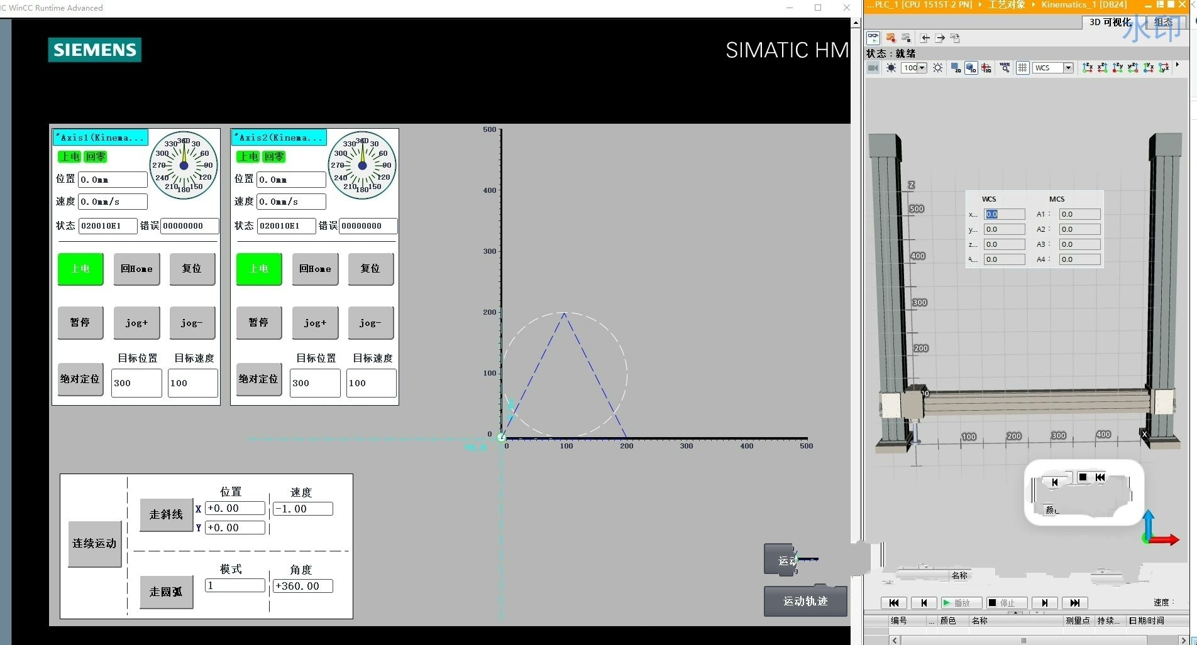
Task: Click the Axis1 jog- button
Action: pyautogui.click(x=192, y=323)
